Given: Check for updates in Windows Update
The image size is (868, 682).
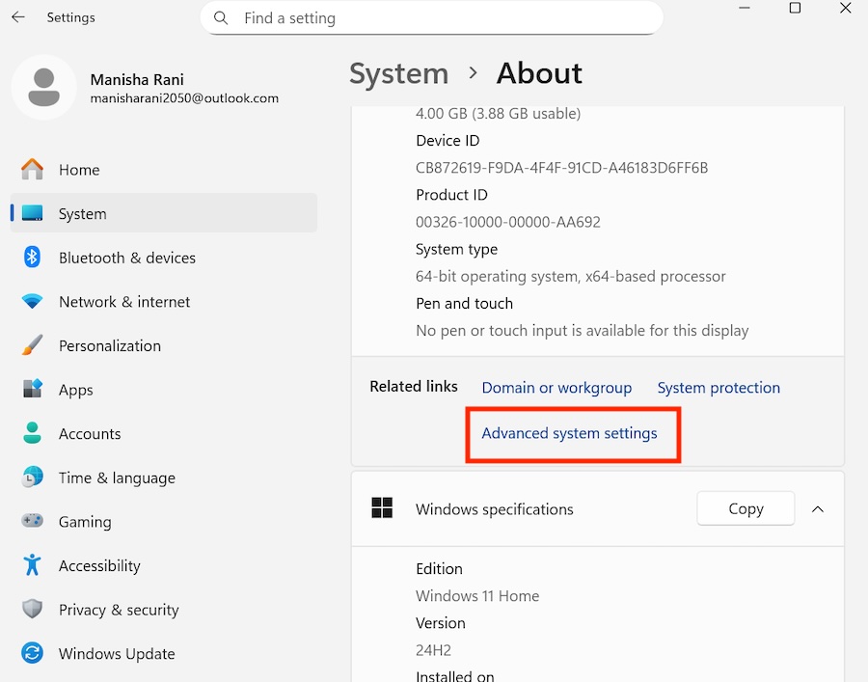Looking at the screenshot, I should [x=116, y=653].
